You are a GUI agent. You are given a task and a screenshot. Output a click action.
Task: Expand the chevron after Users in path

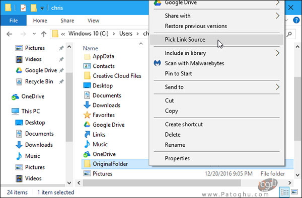[x=137, y=34]
